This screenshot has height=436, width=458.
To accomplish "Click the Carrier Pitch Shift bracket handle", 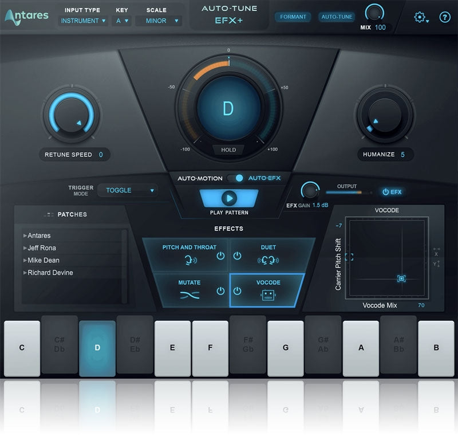I will click(x=349, y=257).
